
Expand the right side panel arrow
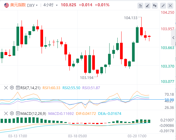(x=173, y=38)
